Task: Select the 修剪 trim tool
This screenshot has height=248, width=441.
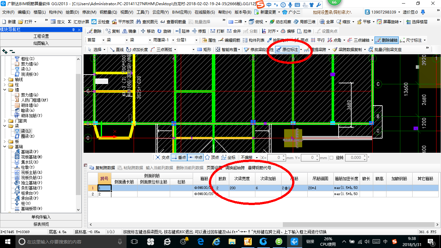Action: point(199,31)
